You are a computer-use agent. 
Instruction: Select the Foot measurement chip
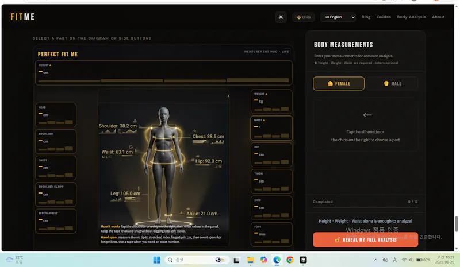pyautogui.click(x=271, y=234)
